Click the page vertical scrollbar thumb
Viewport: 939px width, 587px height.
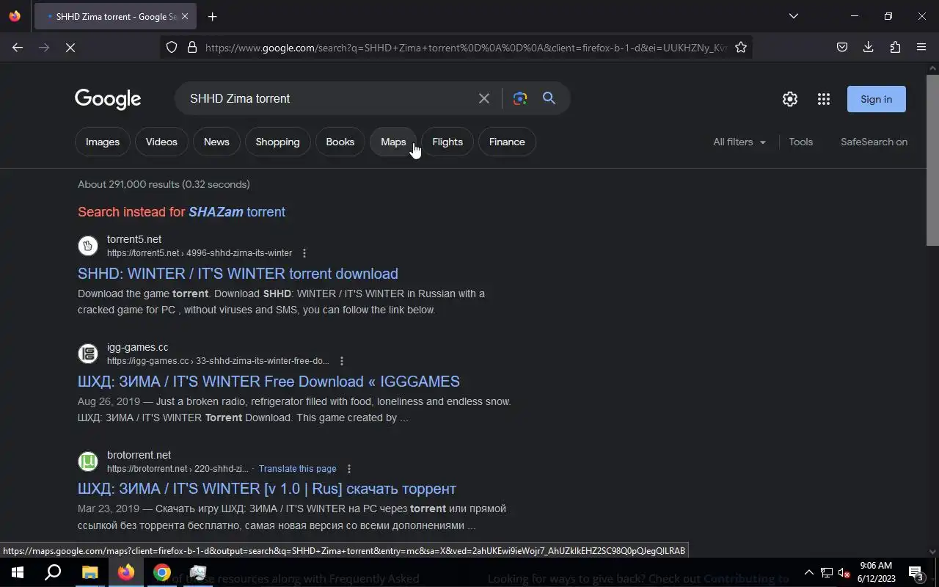click(x=932, y=160)
